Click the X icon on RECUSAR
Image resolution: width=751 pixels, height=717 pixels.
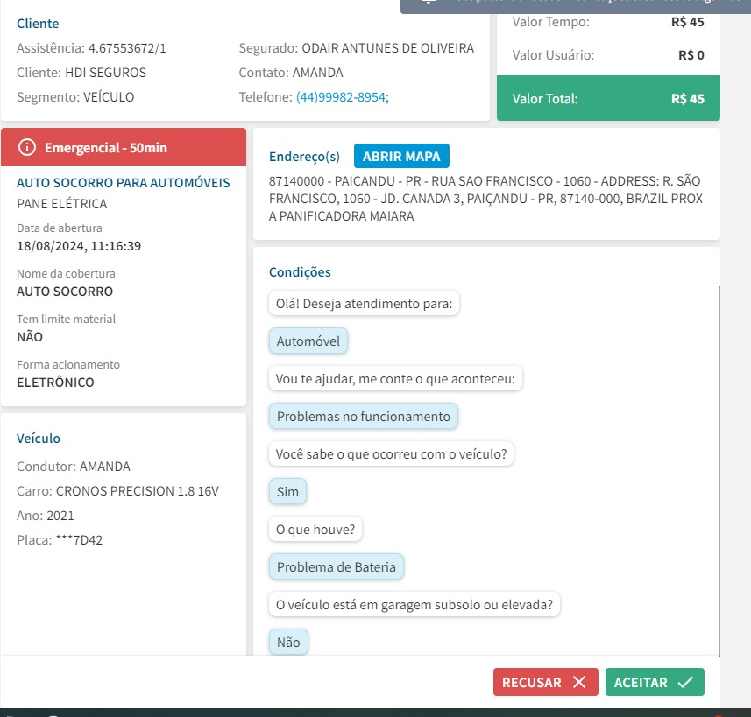(578, 683)
